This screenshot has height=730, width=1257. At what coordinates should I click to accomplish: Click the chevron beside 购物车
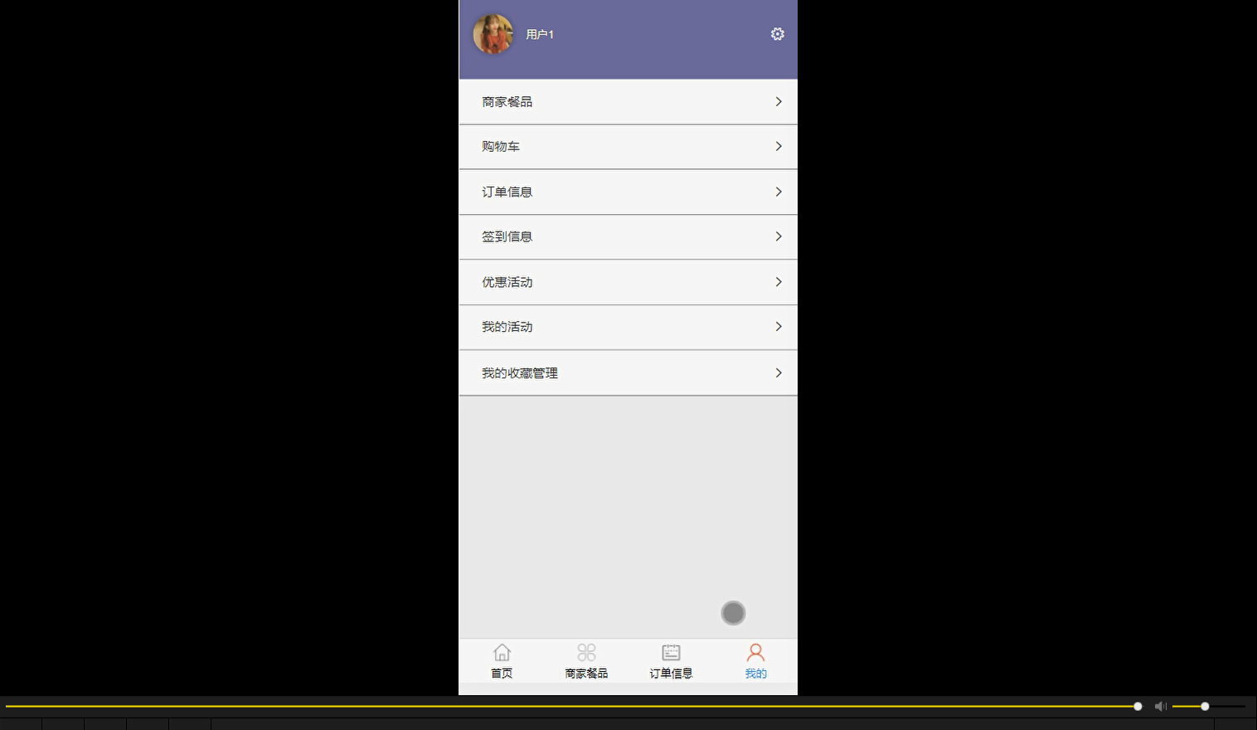point(778,146)
